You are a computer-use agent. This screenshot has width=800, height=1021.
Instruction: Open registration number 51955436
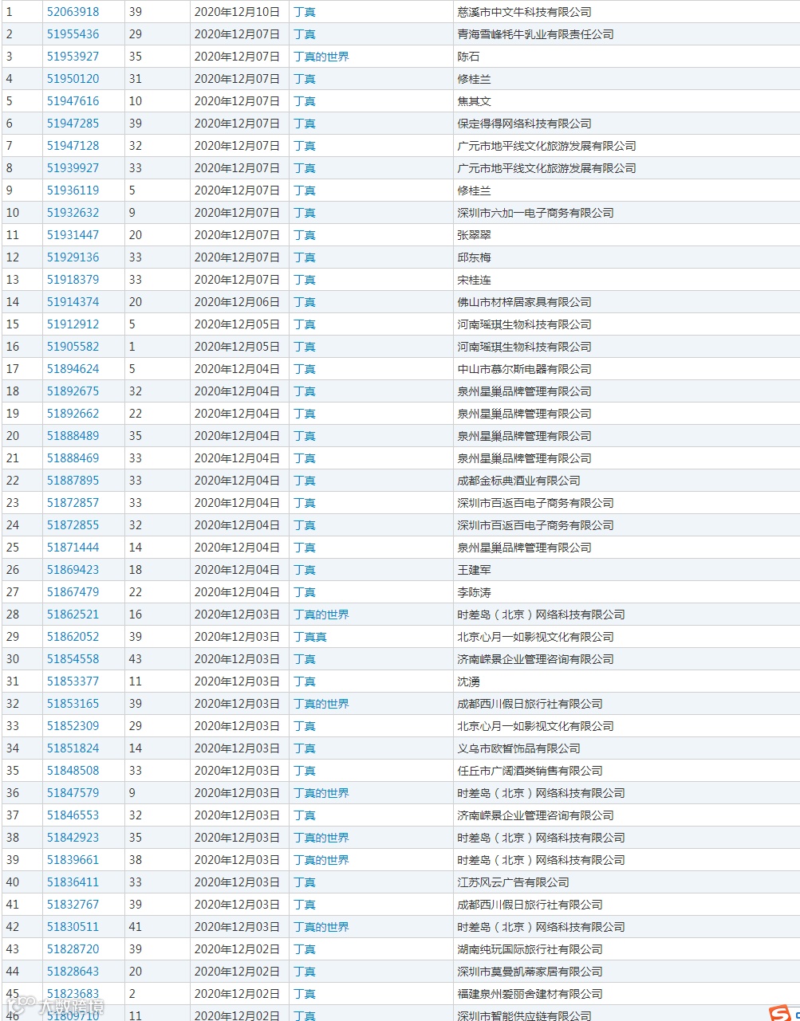(73, 34)
